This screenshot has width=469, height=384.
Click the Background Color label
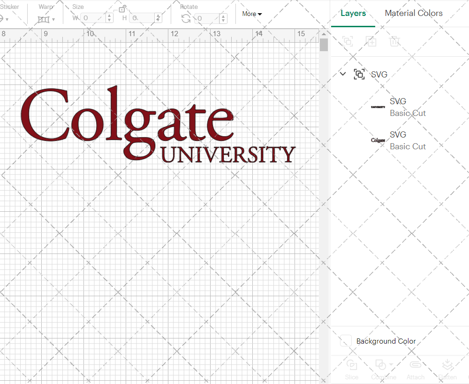coord(386,341)
